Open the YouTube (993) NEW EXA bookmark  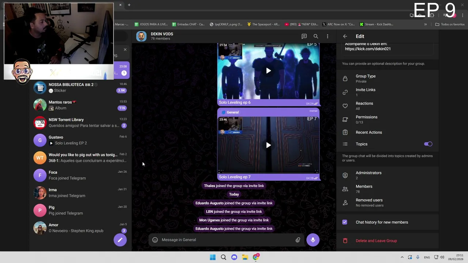301,24
